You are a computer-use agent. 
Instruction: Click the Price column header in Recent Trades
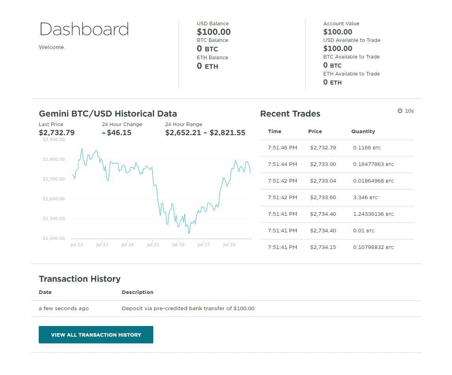(315, 131)
